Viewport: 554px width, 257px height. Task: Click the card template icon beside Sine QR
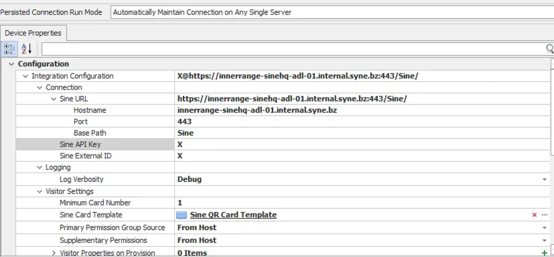click(x=182, y=215)
